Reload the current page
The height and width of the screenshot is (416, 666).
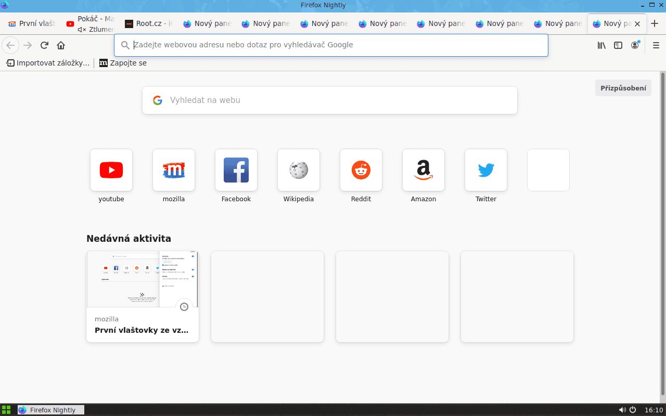point(44,45)
